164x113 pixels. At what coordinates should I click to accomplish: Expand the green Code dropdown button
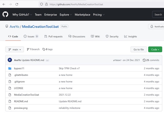155,49
